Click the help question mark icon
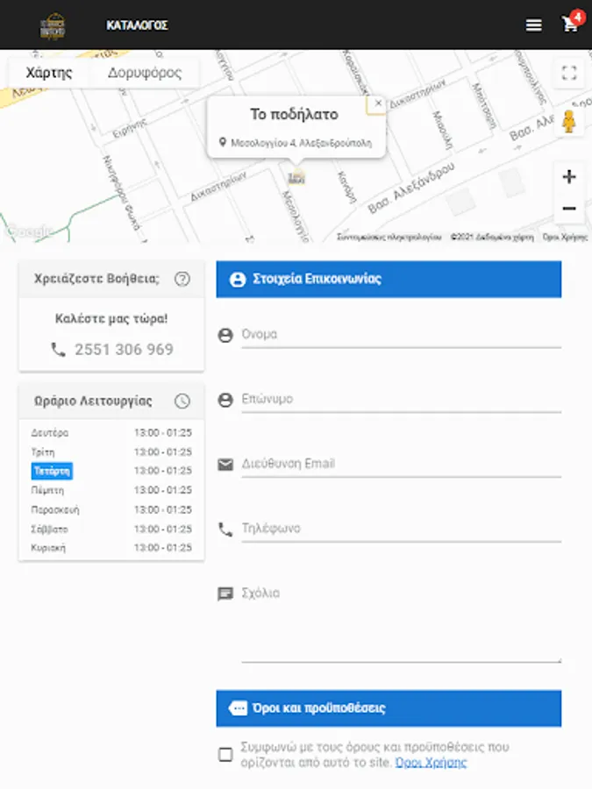Screen dimensions: 592x789 pyautogui.click(x=182, y=279)
